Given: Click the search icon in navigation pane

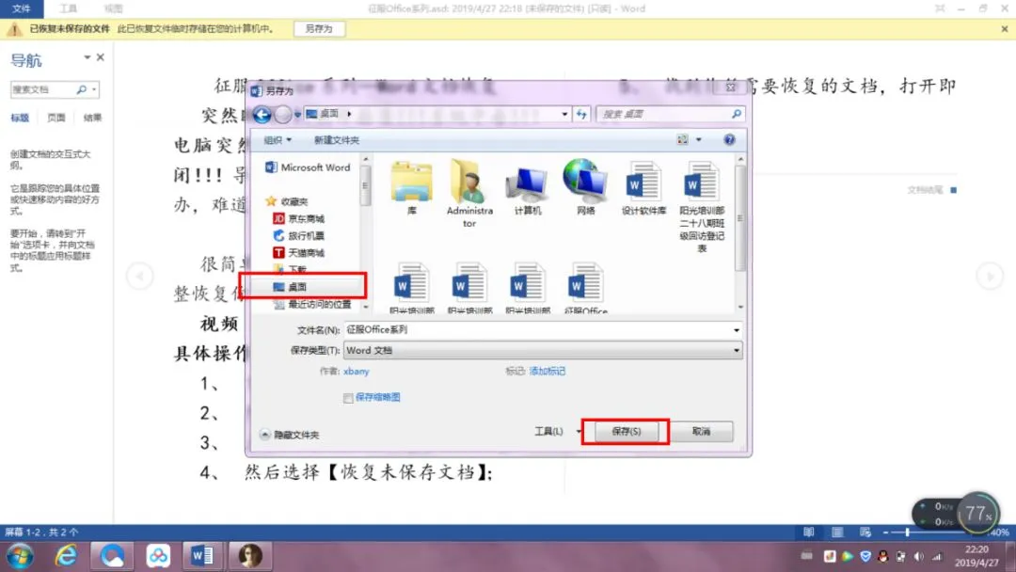Looking at the screenshot, I should click(x=82, y=89).
